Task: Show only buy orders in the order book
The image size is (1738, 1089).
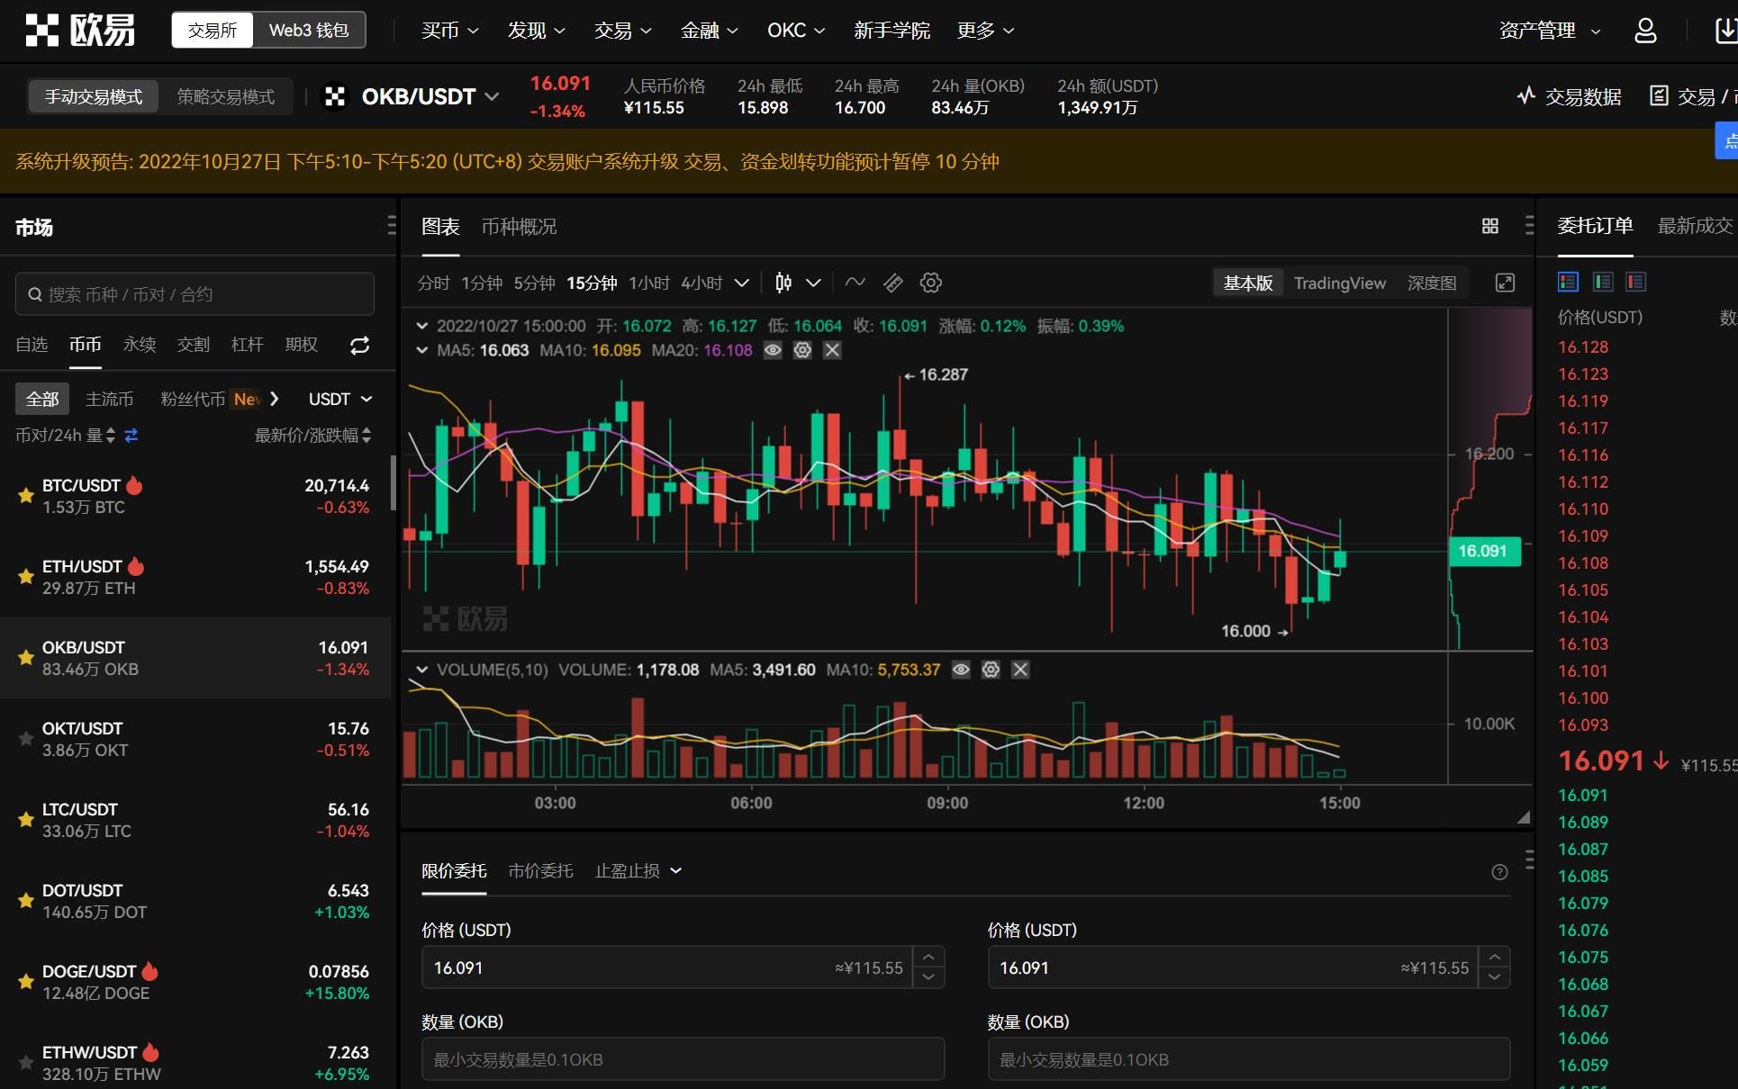Action: pos(1602,282)
